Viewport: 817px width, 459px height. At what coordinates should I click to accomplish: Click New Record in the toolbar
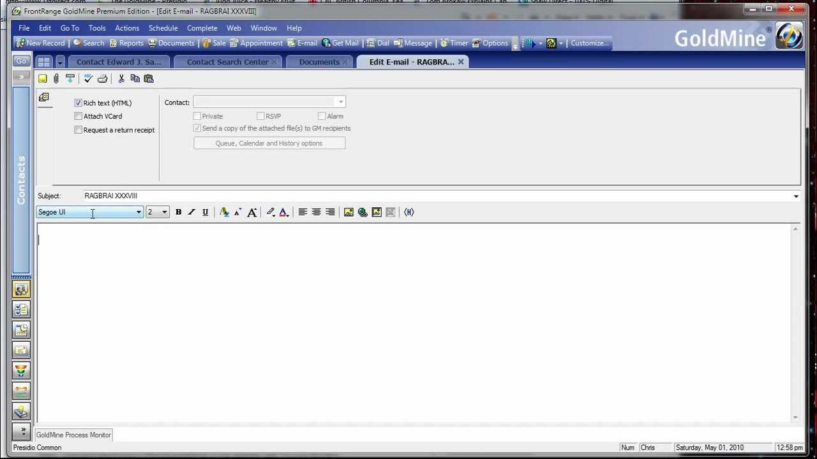point(40,43)
